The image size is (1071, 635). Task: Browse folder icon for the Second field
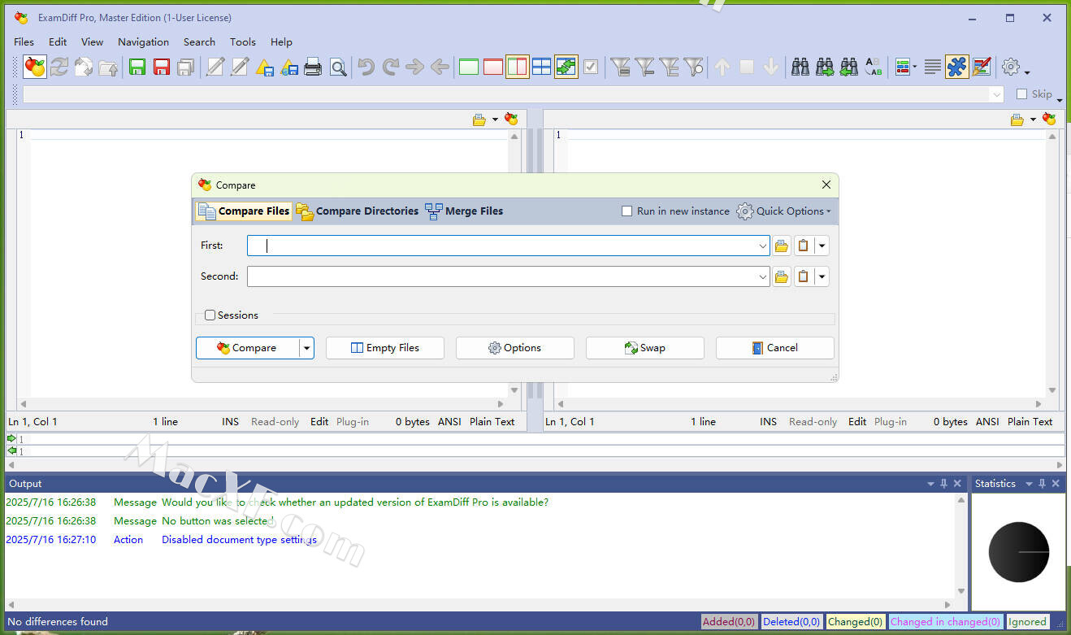(782, 276)
